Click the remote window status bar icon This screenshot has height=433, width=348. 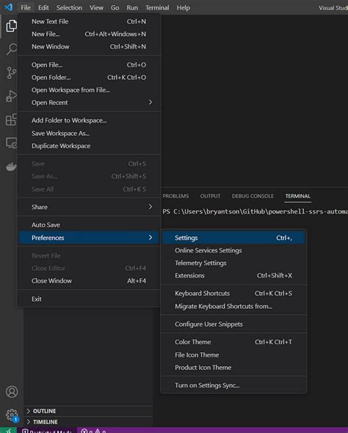9,430
